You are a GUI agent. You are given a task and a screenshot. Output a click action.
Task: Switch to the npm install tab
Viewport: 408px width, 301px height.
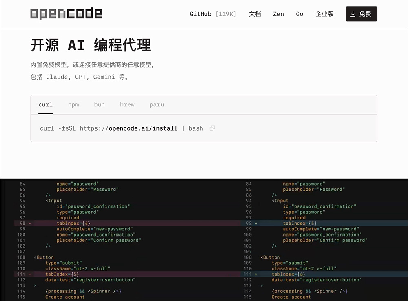(73, 104)
